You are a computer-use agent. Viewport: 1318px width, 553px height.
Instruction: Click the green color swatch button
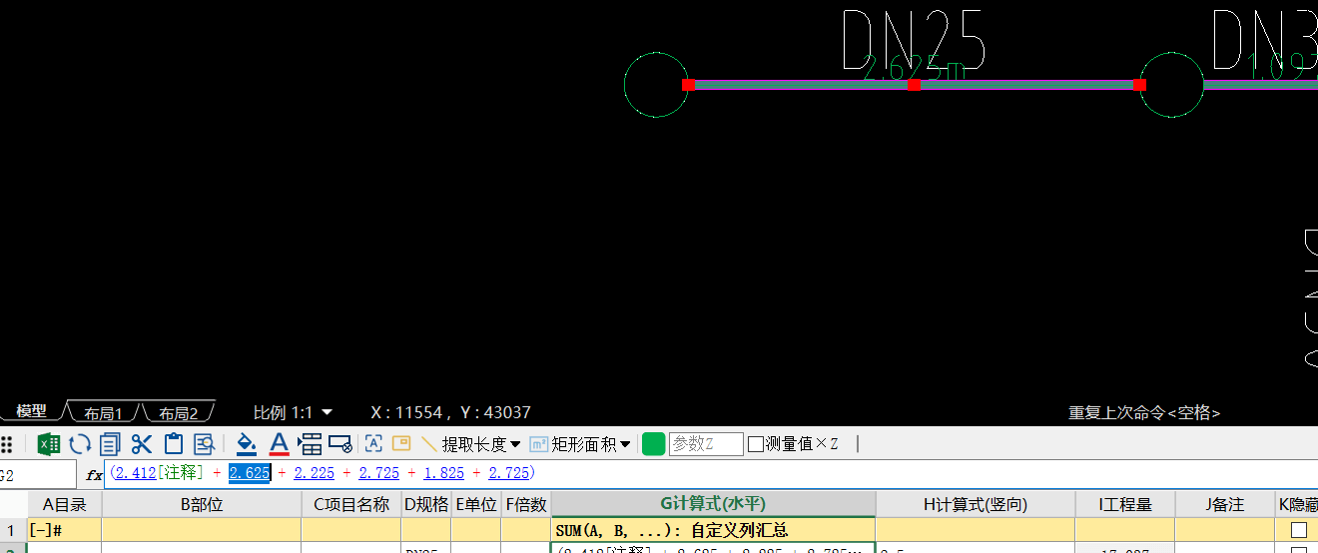[x=654, y=444]
